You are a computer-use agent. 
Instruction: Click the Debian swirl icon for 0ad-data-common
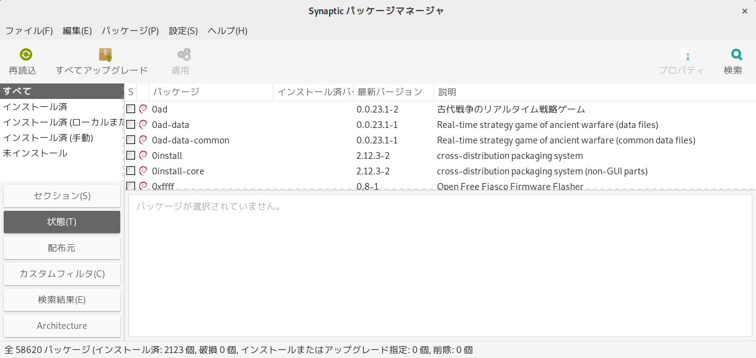(x=143, y=140)
